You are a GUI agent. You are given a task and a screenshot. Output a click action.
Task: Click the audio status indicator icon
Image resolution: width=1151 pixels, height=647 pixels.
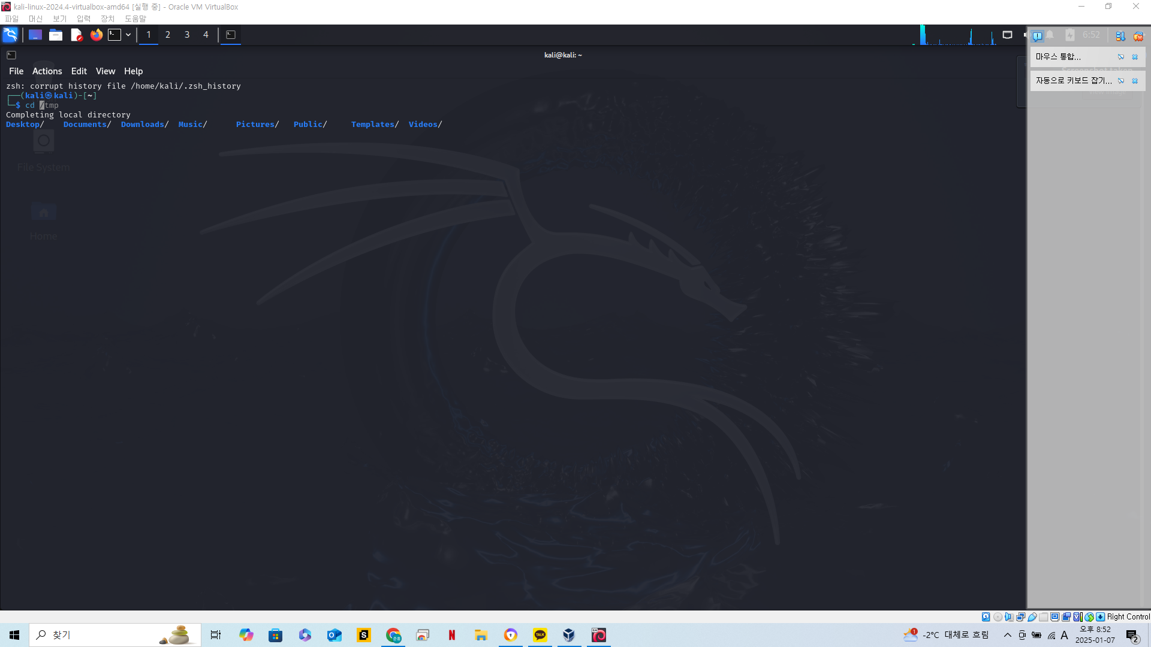coord(1009,616)
